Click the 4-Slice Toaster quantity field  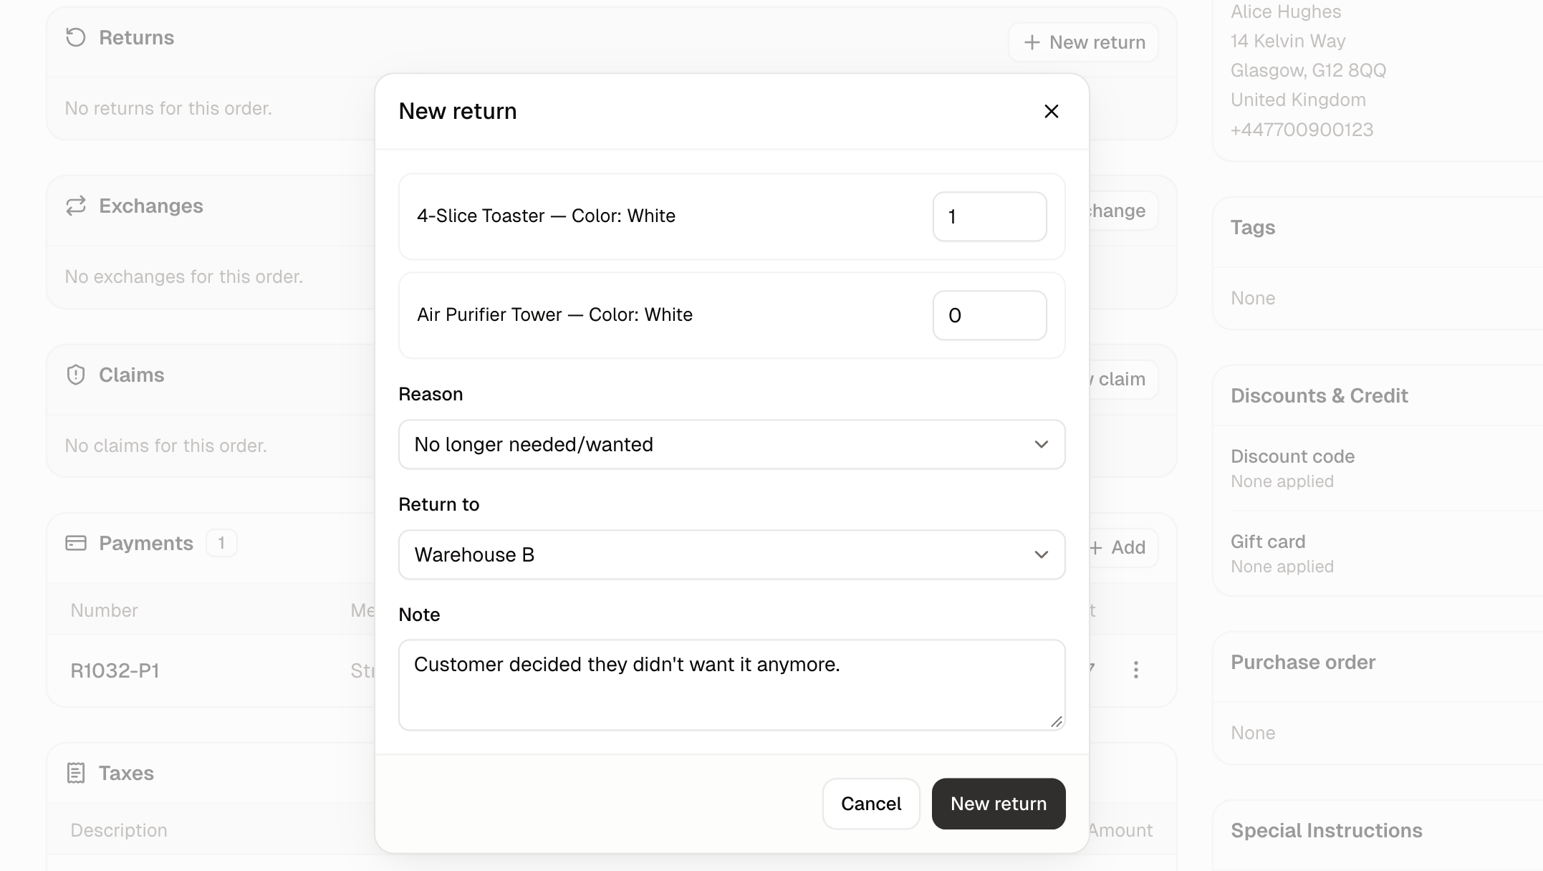click(989, 216)
